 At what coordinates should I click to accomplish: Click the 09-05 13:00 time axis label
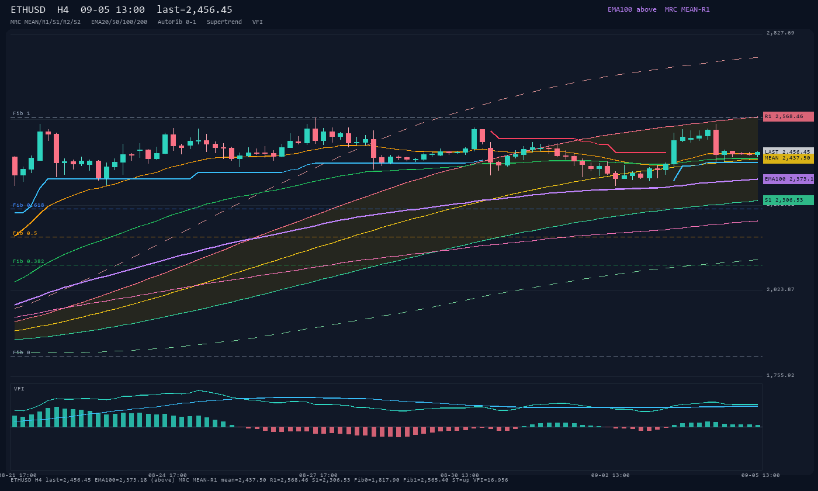[x=761, y=475]
